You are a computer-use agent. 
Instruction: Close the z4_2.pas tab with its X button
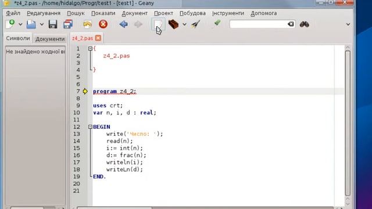click(98, 38)
